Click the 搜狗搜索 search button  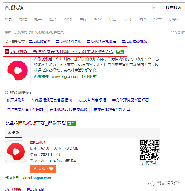[173, 7]
